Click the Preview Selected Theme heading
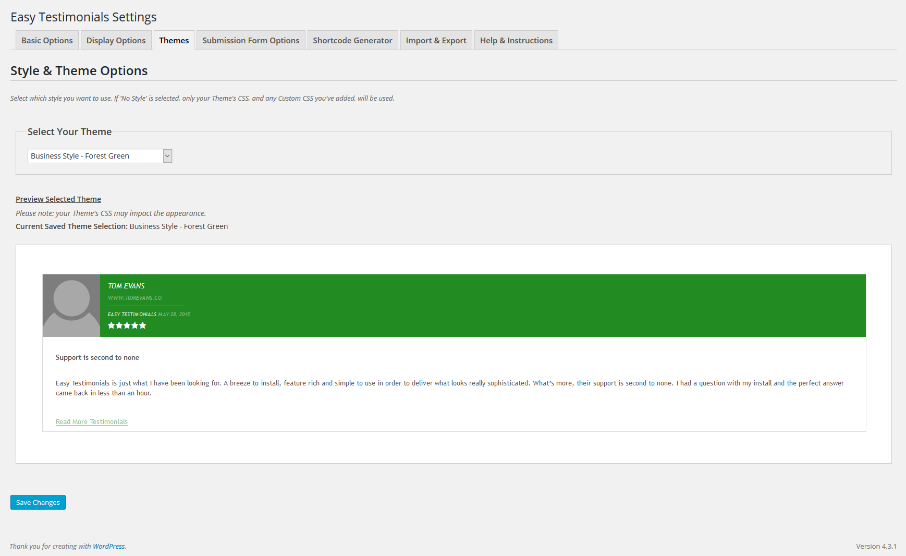 point(58,199)
